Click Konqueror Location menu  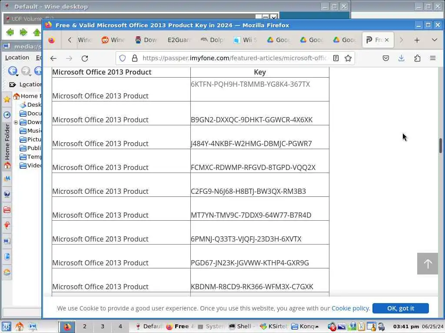17,58
